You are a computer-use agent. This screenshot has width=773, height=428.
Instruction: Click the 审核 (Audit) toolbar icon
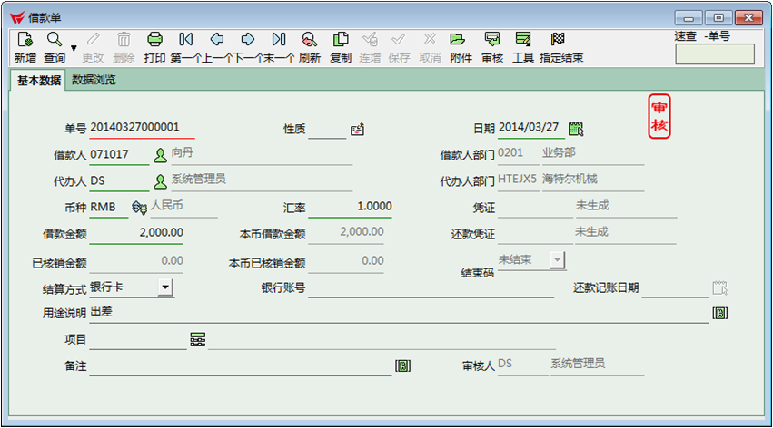coord(491,40)
